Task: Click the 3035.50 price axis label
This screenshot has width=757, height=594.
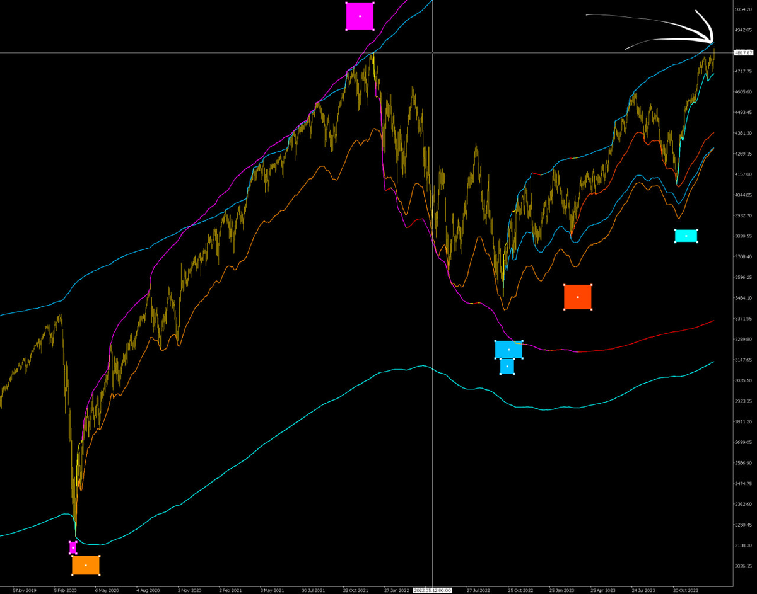Action: pyautogui.click(x=744, y=380)
